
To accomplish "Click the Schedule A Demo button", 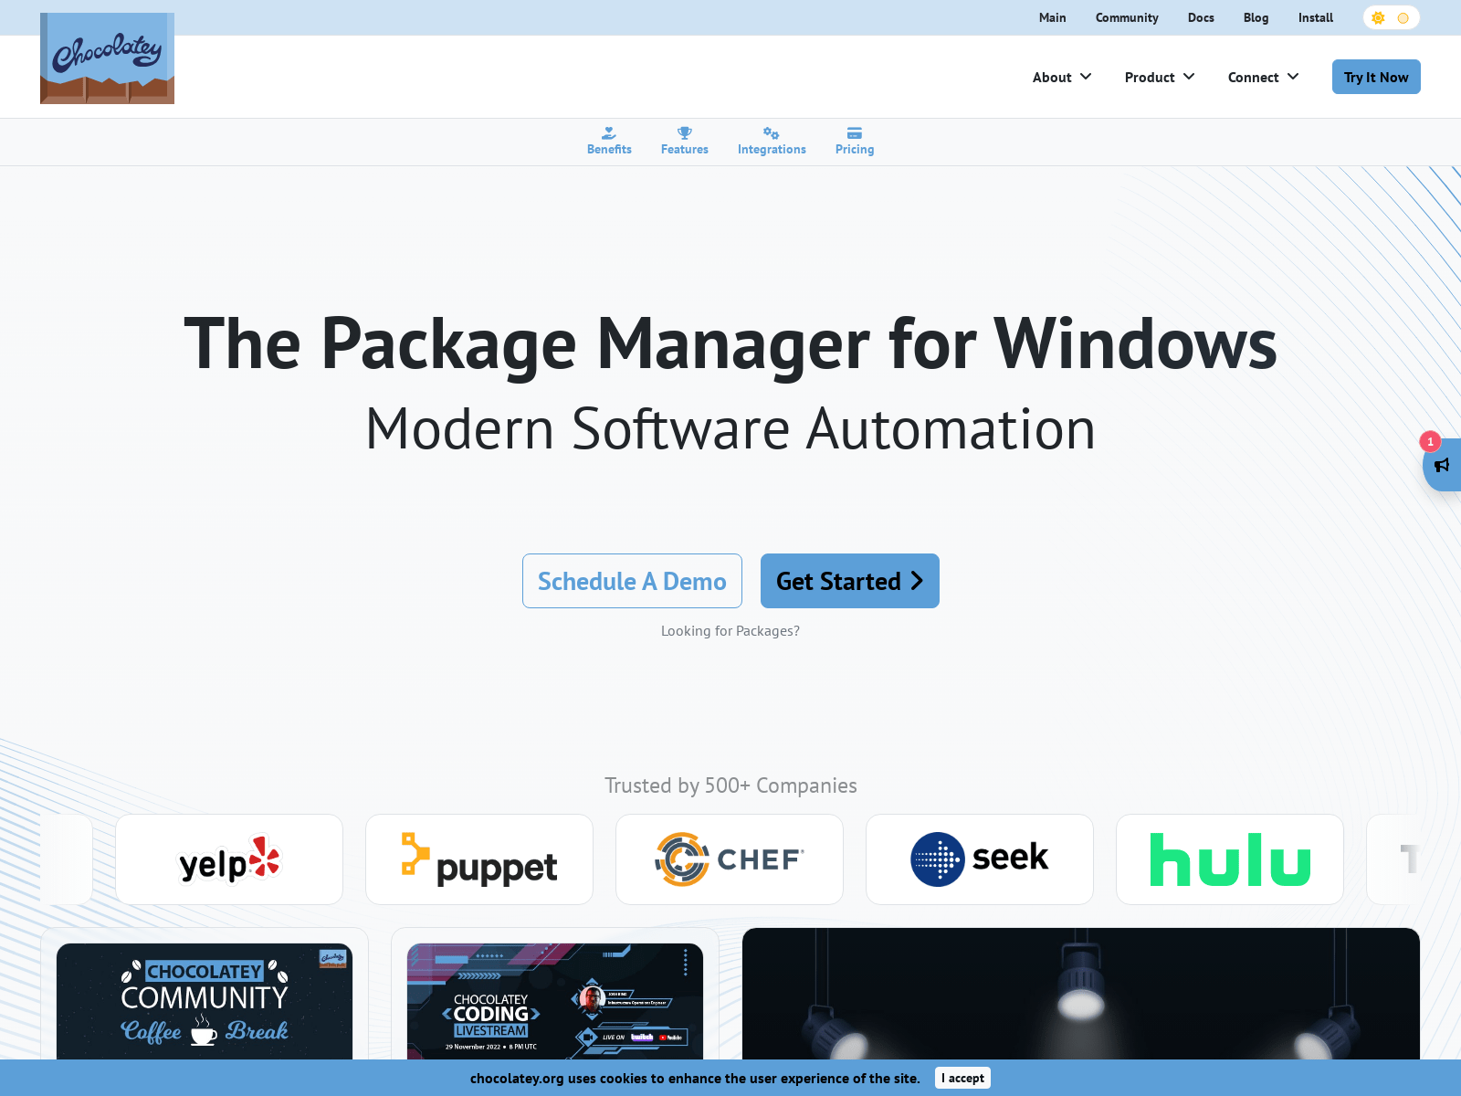I will 632,581.
